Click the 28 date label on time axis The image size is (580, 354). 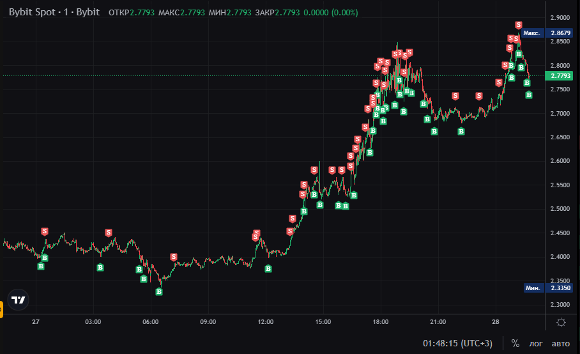(x=496, y=322)
